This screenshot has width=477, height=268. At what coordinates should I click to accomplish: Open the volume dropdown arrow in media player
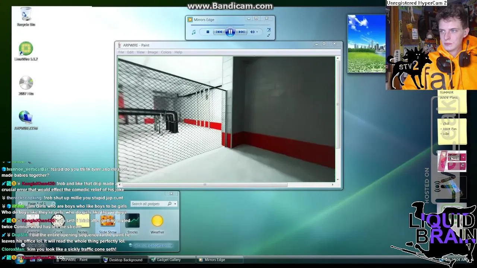[257, 32]
